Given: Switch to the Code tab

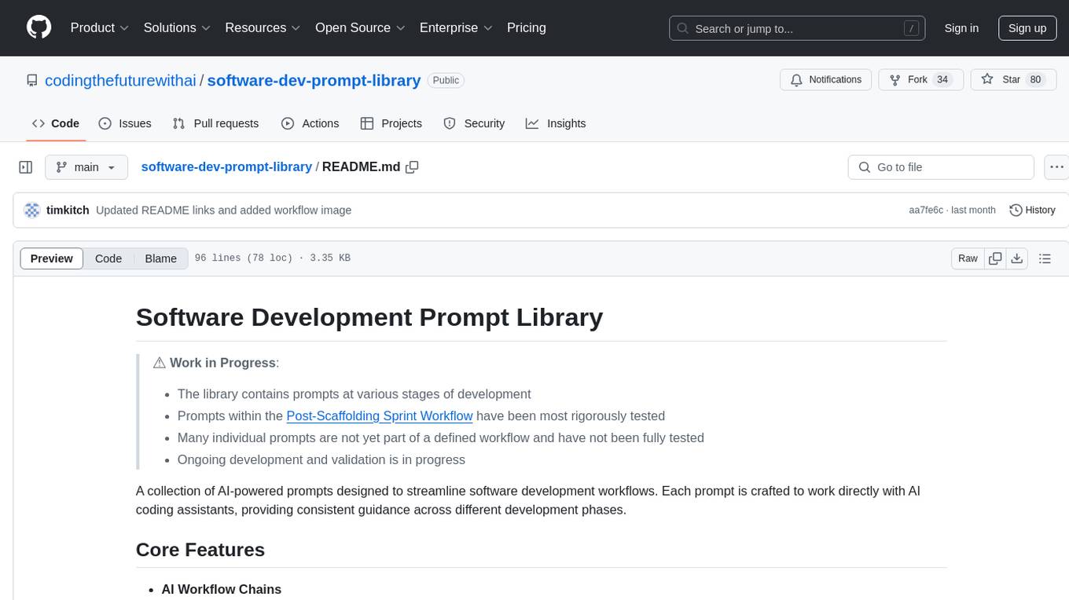Looking at the screenshot, I should (56, 123).
